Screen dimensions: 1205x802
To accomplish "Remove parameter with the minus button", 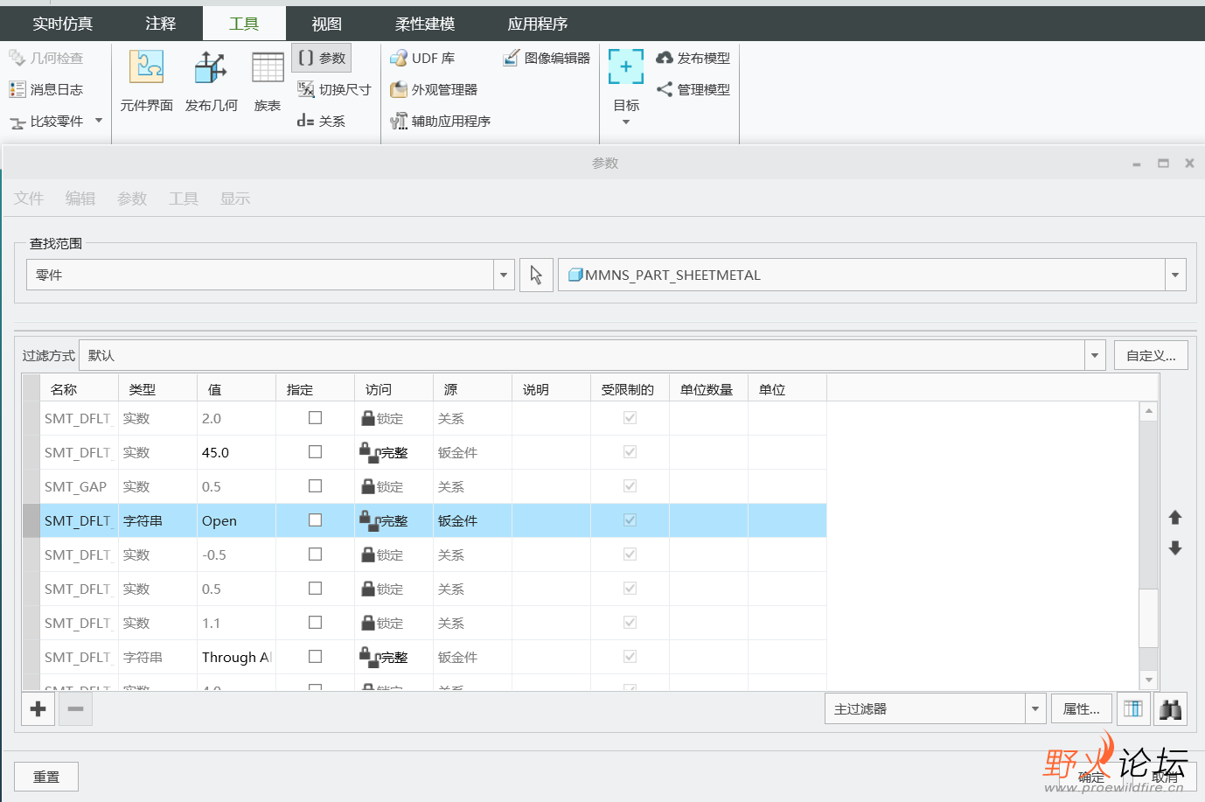I will point(75,709).
